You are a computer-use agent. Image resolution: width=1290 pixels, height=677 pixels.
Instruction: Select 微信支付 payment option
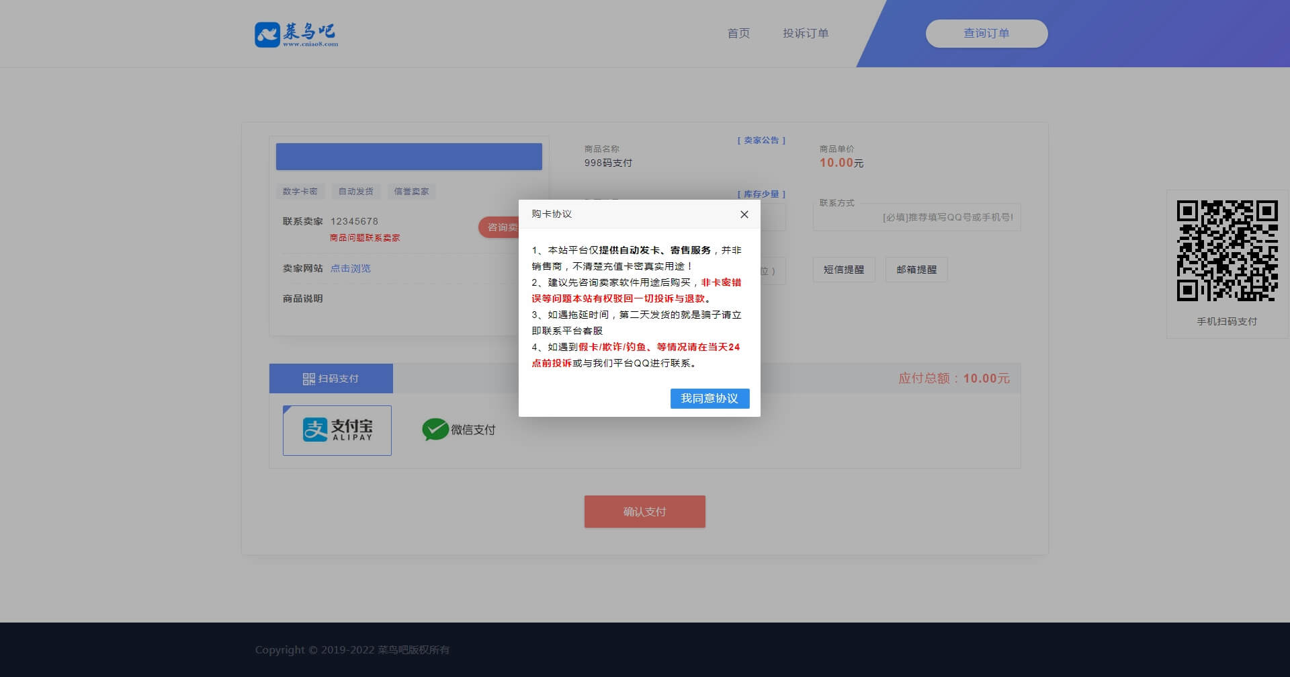(x=459, y=430)
